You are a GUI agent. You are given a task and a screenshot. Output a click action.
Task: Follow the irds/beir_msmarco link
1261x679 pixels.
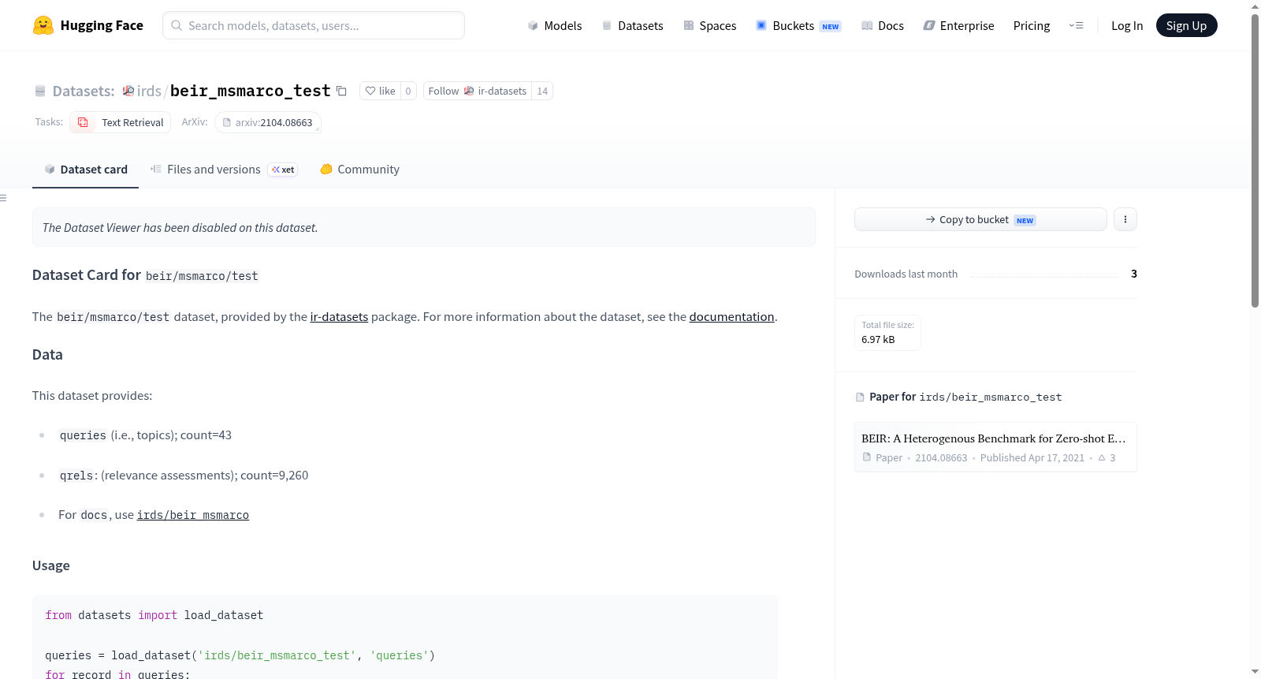[193, 515]
